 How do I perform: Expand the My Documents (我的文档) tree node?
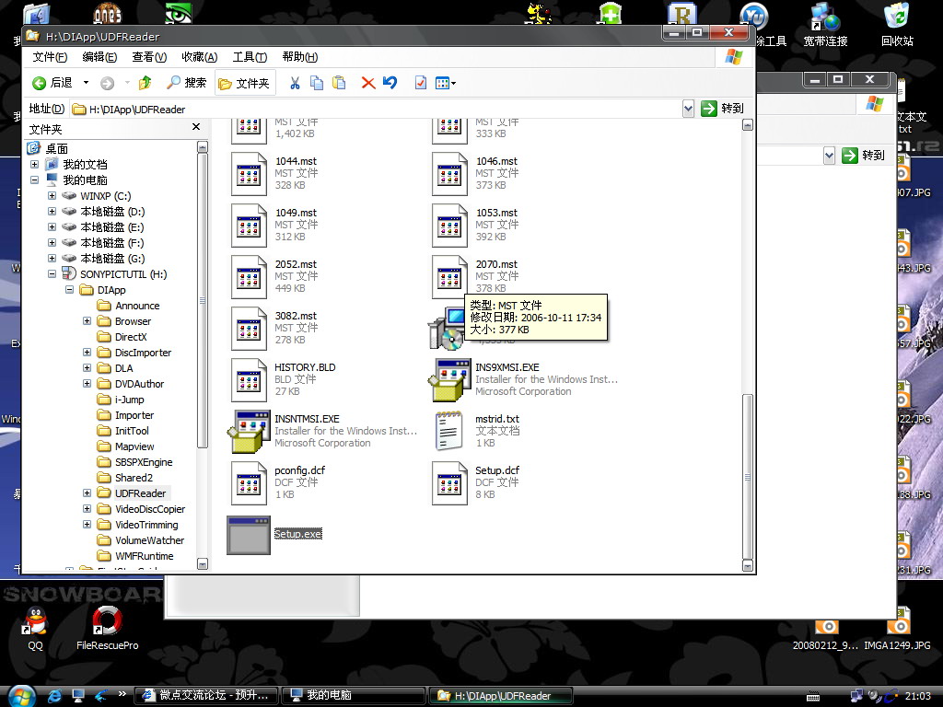(34, 164)
